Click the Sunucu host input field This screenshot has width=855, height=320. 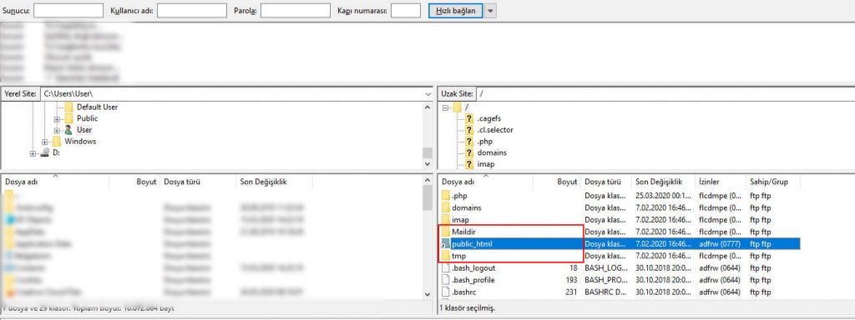pyautogui.click(x=68, y=10)
